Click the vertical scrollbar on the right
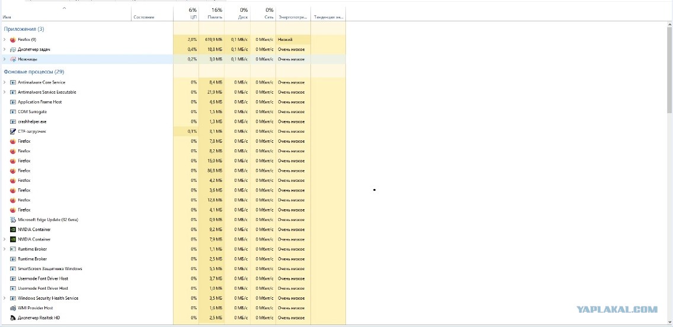673x327 pixels. click(670, 71)
